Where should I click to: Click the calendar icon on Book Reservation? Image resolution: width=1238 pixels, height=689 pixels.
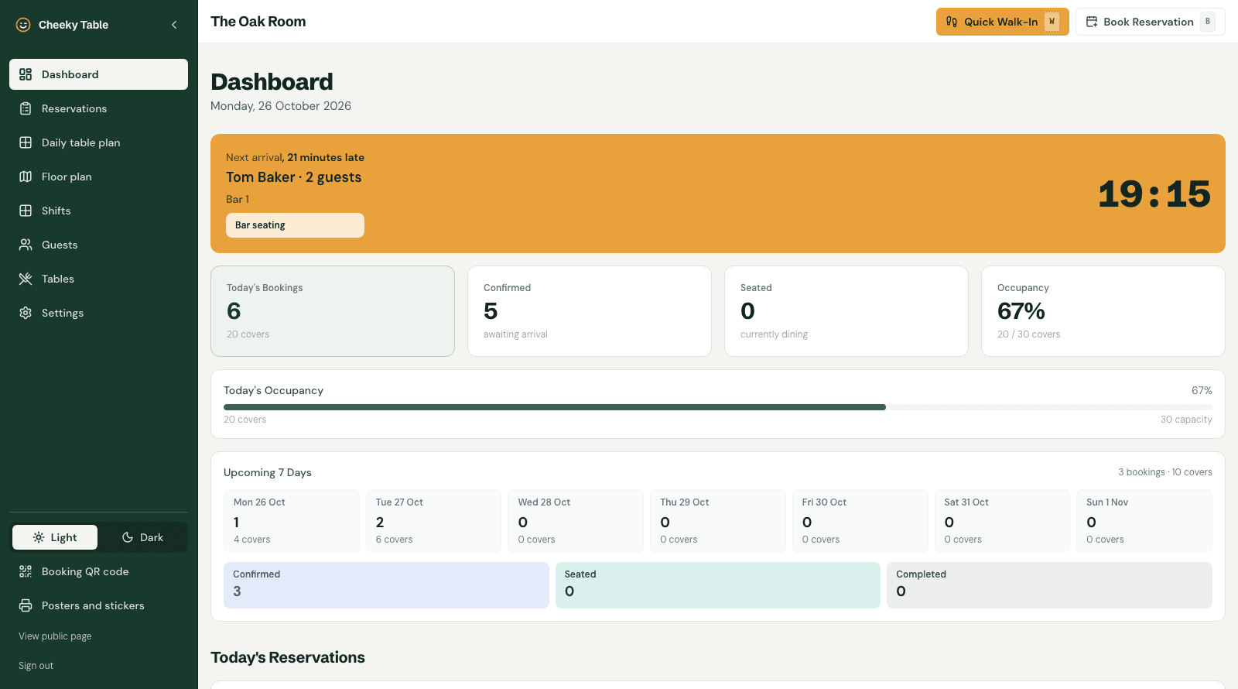(x=1092, y=22)
